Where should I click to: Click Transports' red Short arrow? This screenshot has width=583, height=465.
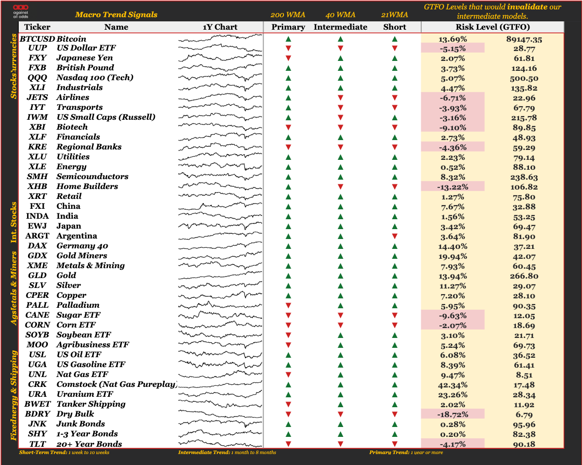click(395, 108)
